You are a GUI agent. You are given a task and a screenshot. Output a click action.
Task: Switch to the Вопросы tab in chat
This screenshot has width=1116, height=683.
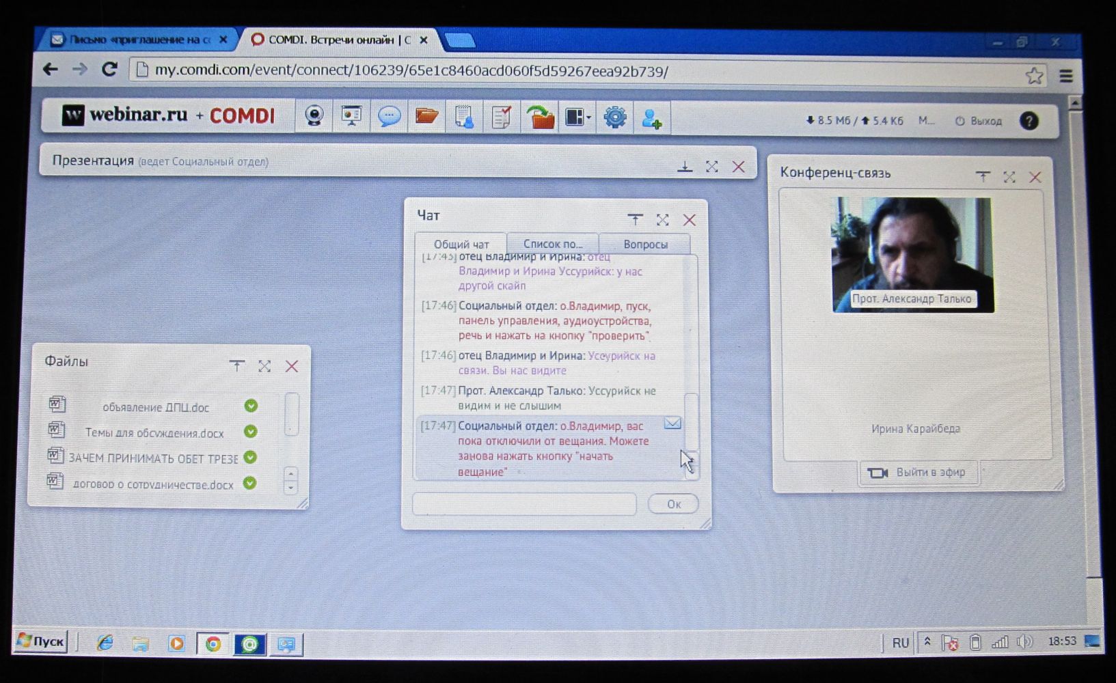point(645,244)
